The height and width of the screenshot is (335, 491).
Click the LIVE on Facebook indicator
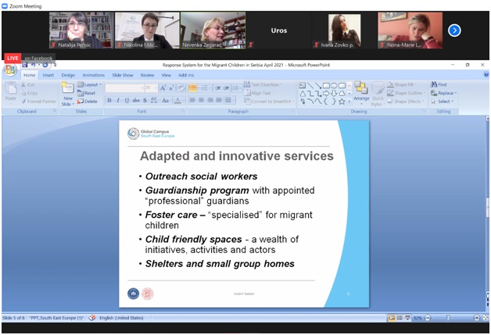point(28,58)
